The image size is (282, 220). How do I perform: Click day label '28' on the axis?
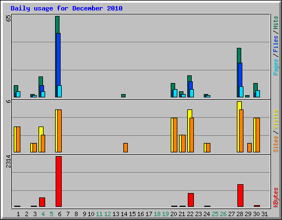[x=240, y=214]
